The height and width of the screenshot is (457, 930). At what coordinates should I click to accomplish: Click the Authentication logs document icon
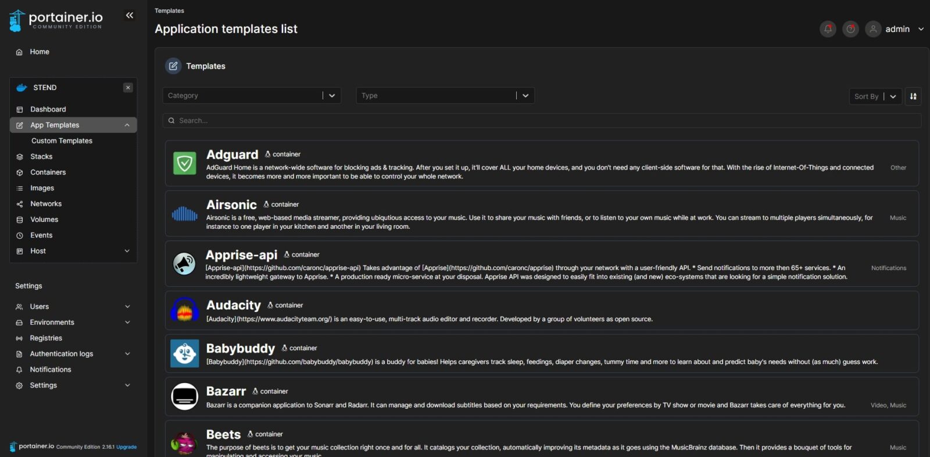point(19,354)
